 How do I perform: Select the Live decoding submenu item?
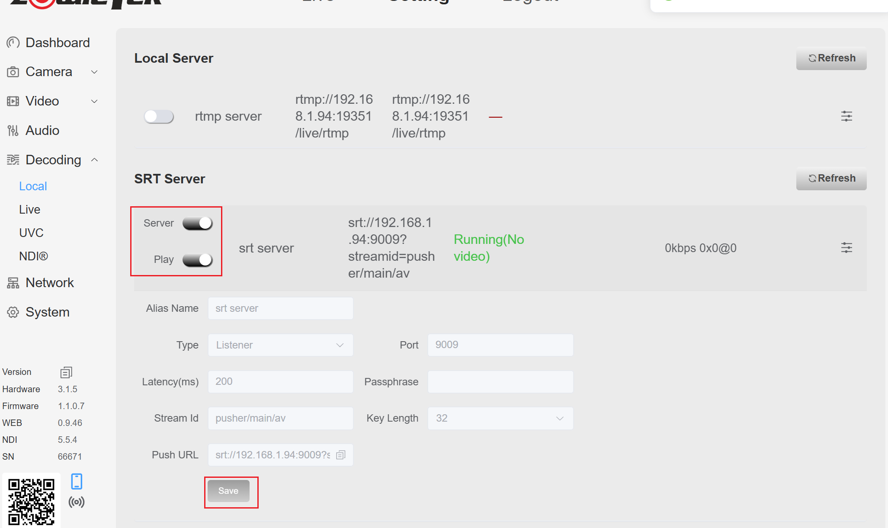click(x=29, y=209)
